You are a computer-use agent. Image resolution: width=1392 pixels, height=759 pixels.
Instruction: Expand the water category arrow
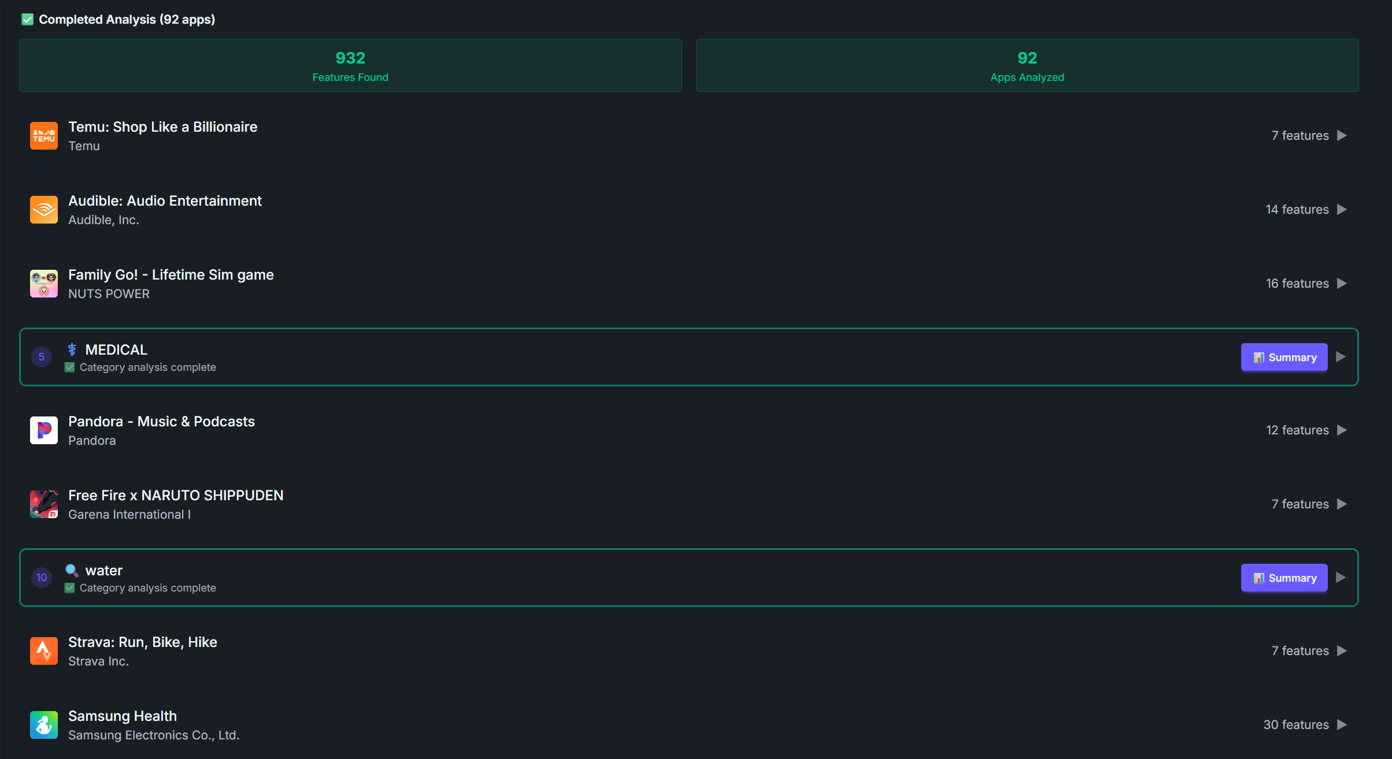coord(1341,578)
